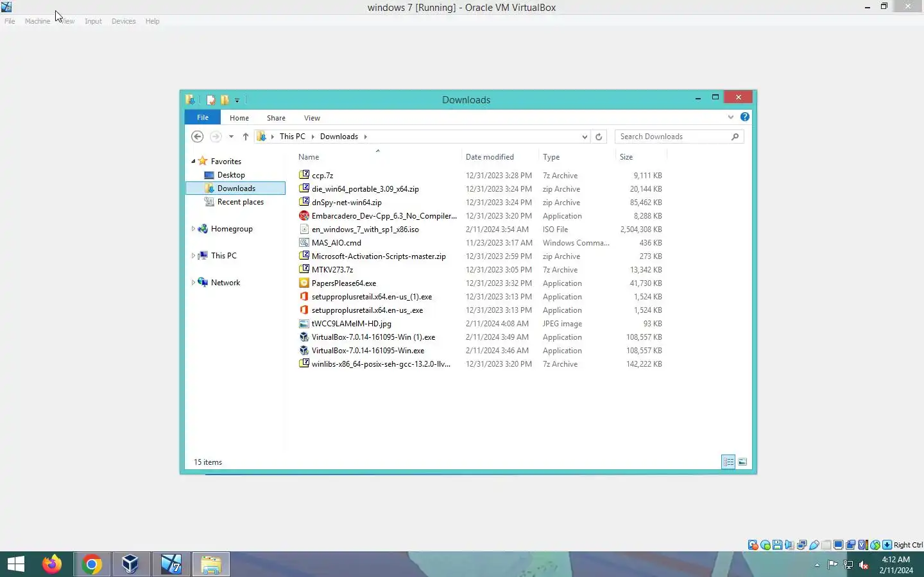Go up one folder level
This screenshot has width=924, height=577.
[x=245, y=137]
